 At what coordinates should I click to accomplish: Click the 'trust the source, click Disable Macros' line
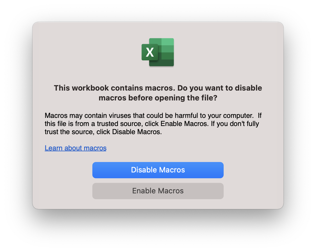tap(103, 132)
